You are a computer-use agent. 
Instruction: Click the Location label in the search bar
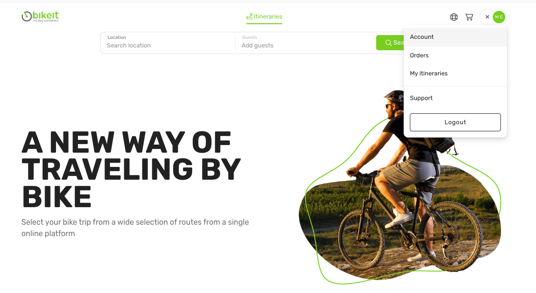(x=117, y=37)
